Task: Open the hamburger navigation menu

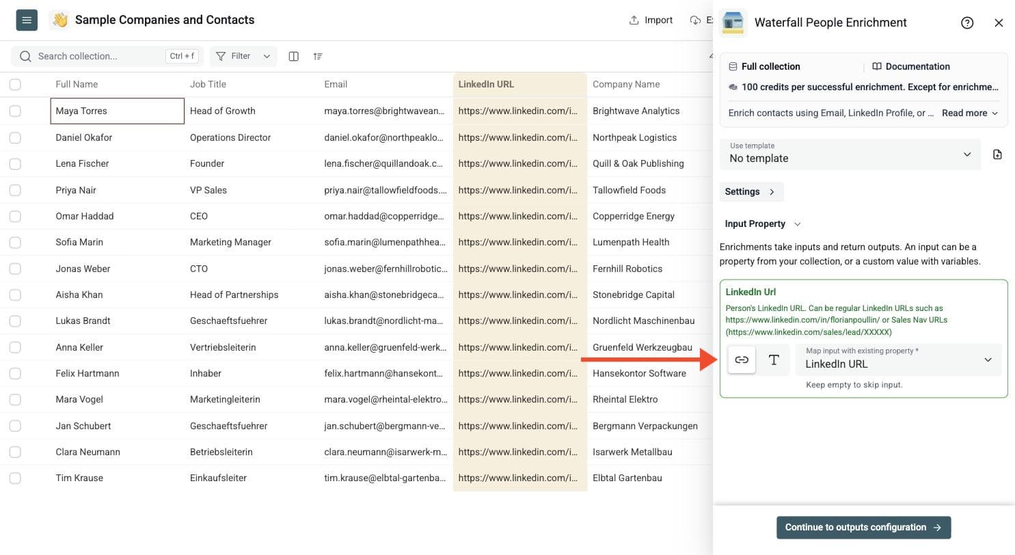Action: (x=27, y=21)
